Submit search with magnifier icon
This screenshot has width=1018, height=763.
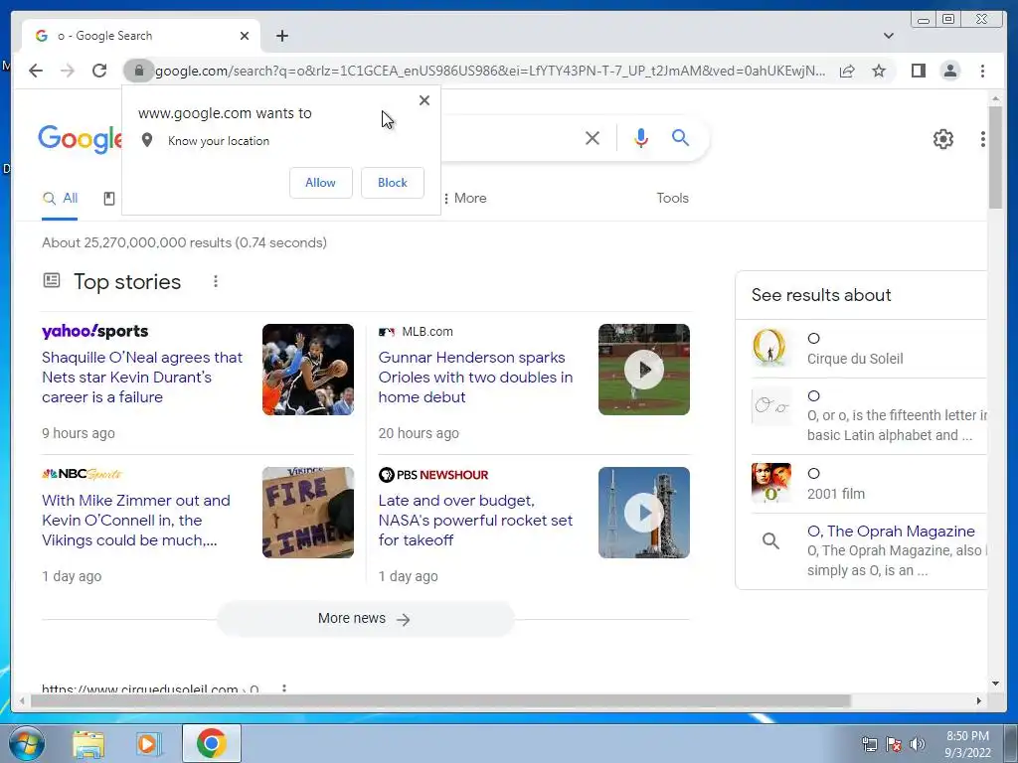tap(680, 137)
